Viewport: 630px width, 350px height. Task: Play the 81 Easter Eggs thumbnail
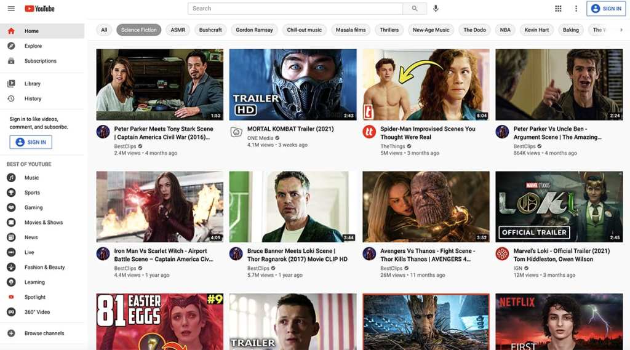click(160, 322)
